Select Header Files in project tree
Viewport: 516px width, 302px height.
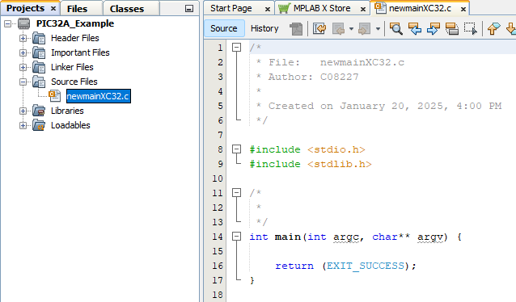tap(74, 38)
